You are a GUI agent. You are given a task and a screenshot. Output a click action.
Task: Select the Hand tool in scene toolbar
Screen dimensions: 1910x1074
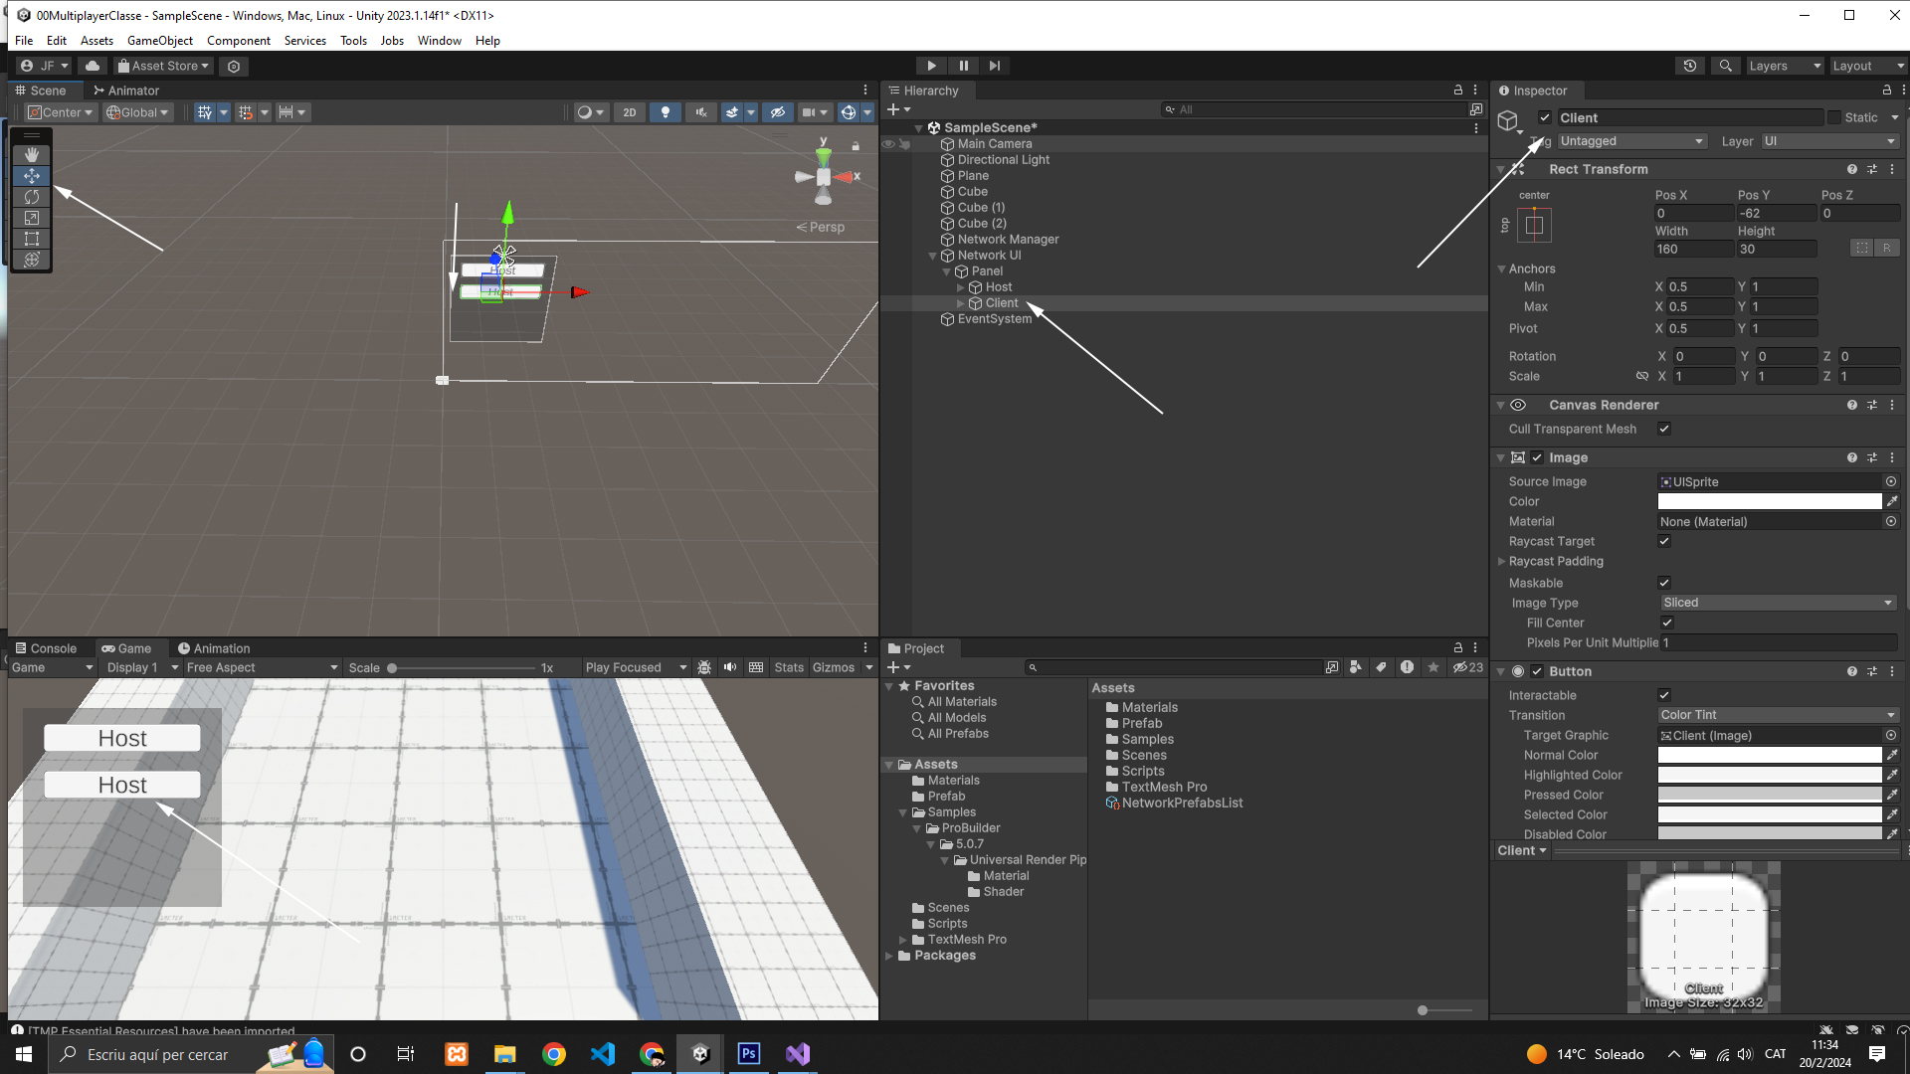click(x=32, y=154)
